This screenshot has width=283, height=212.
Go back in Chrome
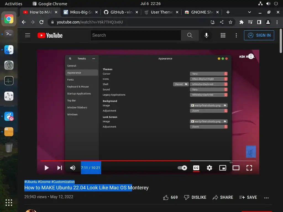pyautogui.click(x=24, y=22)
